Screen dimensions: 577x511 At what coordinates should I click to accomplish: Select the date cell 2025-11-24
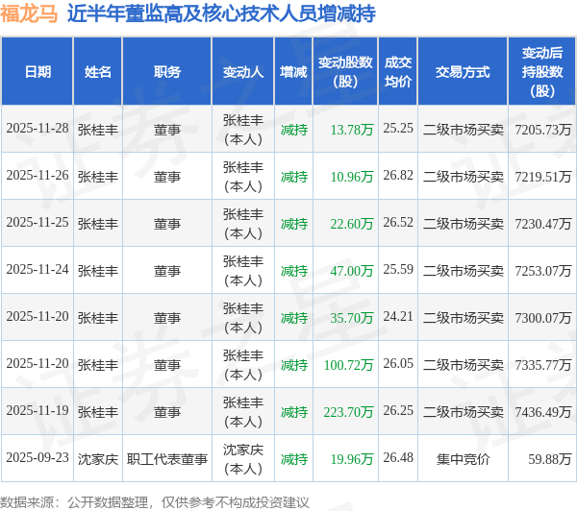pyautogui.click(x=38, y=270)
